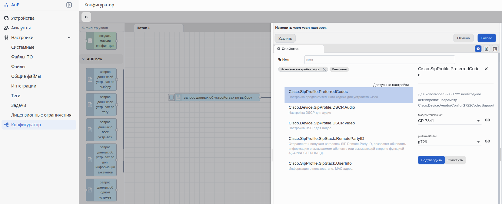Close the Cisco.SipProfile.PreferredCodec detail panel
This screenshot has height=204, width=502.
coord(486,69)
